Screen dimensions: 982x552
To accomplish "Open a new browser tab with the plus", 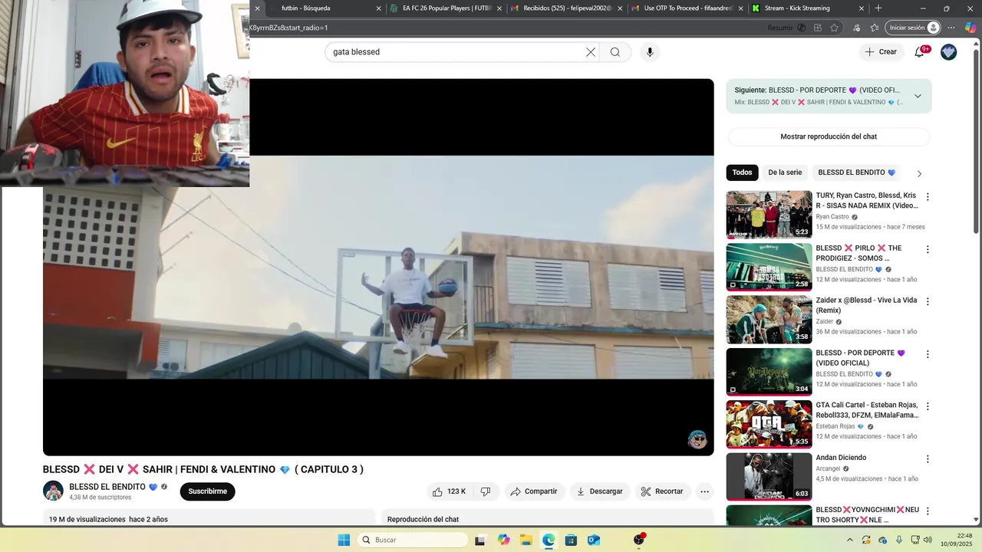I will click(x=878, y=8).
